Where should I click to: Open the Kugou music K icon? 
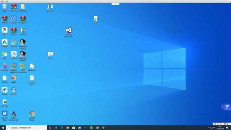click(x=14, y=19)
